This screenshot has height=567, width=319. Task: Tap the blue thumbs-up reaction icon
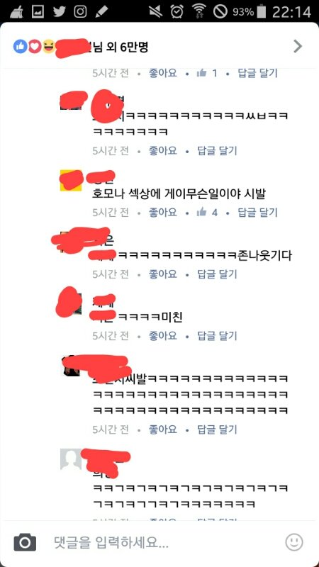(x=21, y=46)
